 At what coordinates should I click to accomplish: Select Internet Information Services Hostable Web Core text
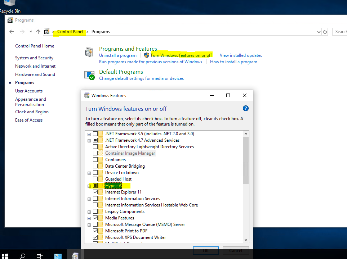tap(151, 205)
